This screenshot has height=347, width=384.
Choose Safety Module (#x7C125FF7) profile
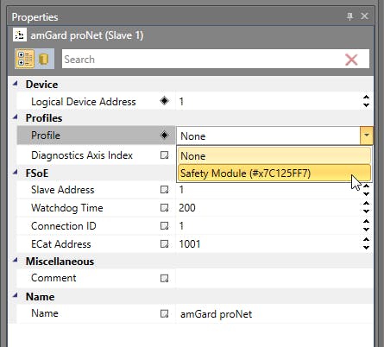click(x=274, y=173)
